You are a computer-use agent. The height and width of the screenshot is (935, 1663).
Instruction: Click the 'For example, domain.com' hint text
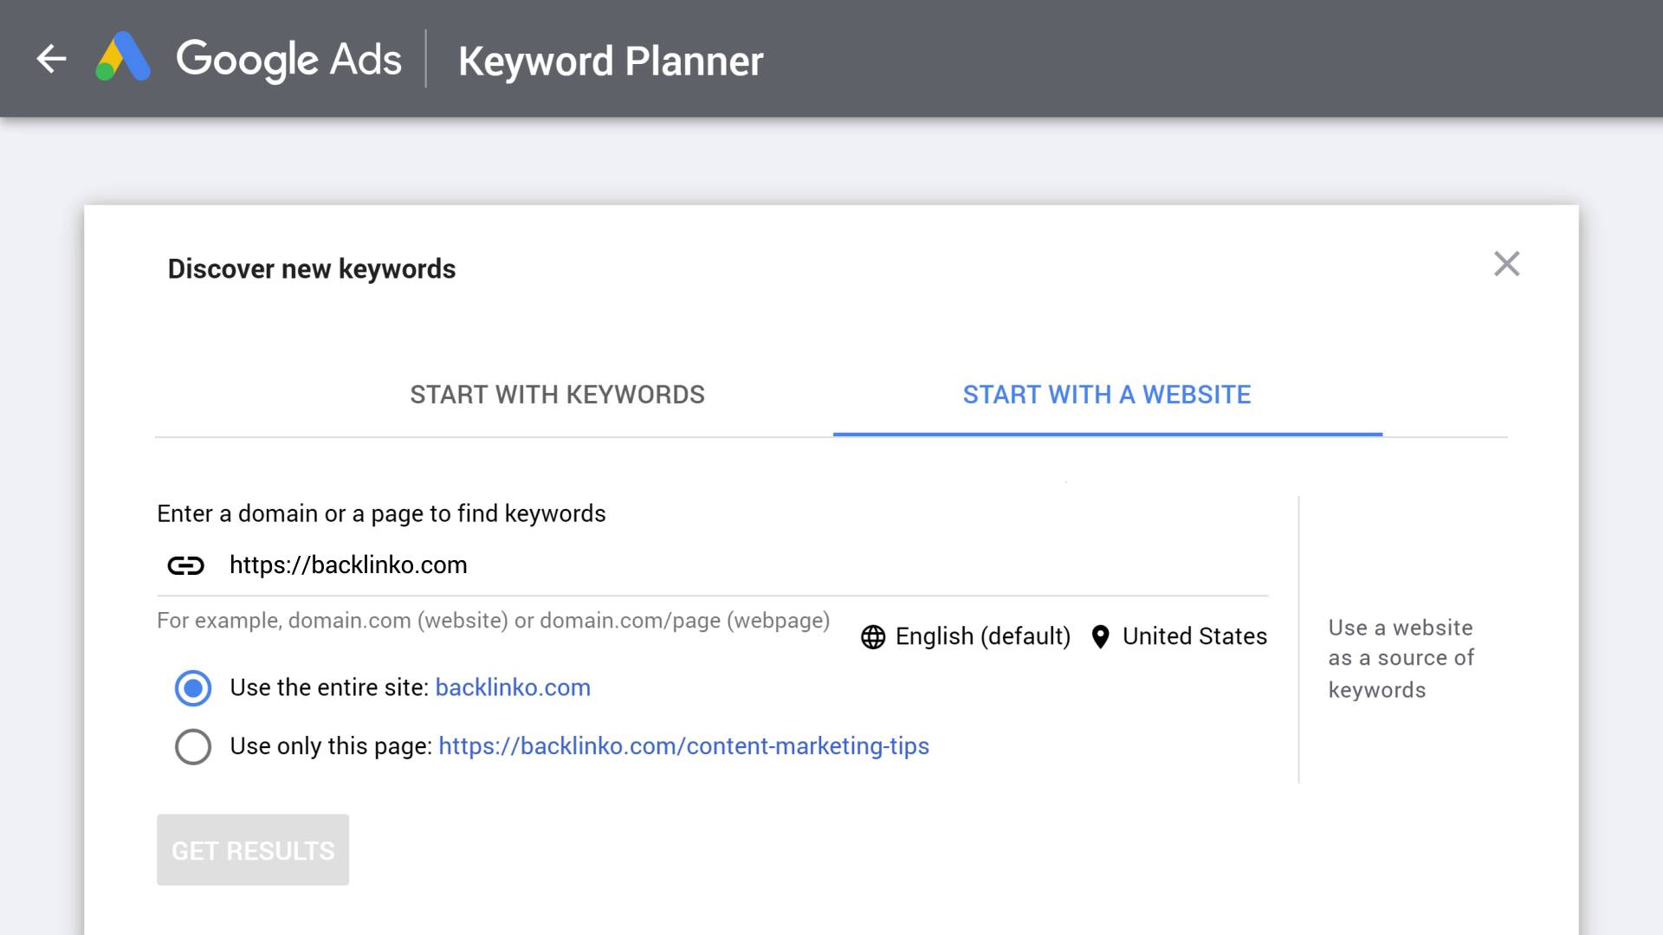(x=493, y=621)
